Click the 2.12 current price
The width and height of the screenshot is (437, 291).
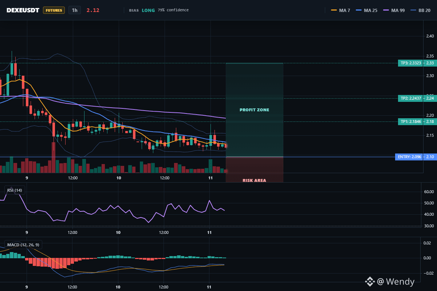tap(93, 10)
